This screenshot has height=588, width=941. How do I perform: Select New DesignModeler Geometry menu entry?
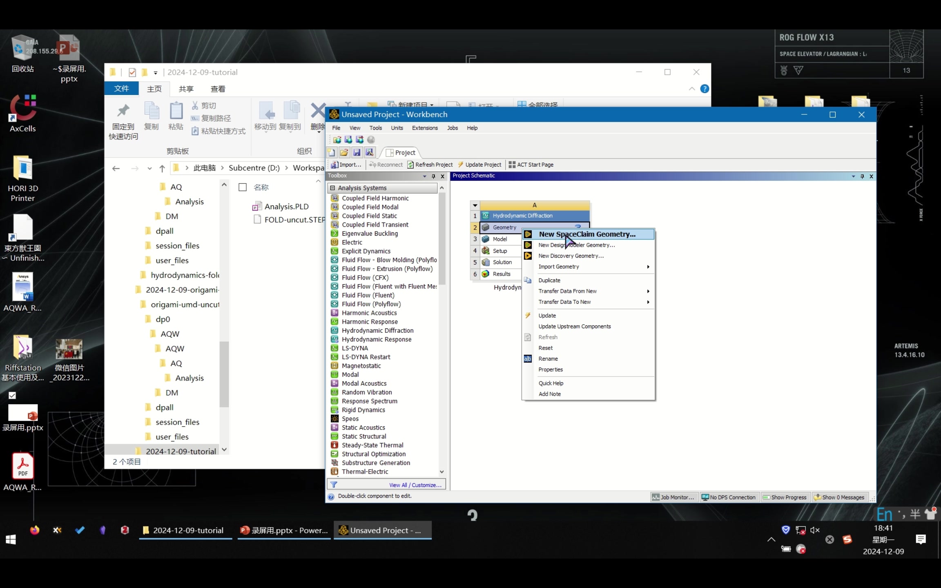coord(576,245)
